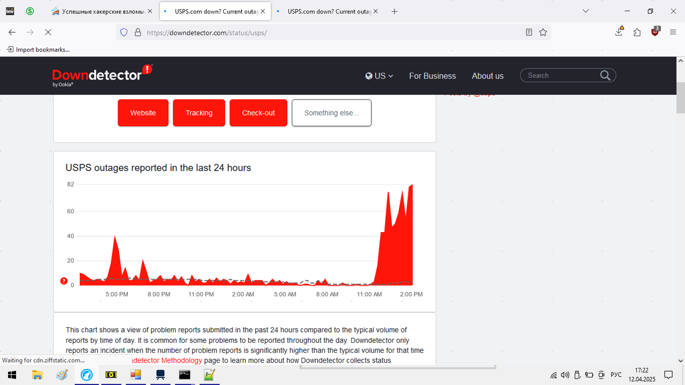Viewport: 685px width, 385px height.
Task: Go to Downdetector home via logo
Action: 102,75
